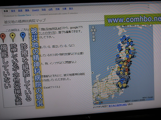The height and width of the screenshot is (120, 161).
Task: Zoom out with the map minus button
Action: [94, 40]
